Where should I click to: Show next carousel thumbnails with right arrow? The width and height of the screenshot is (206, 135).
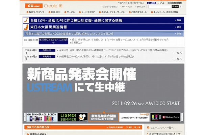182,117
